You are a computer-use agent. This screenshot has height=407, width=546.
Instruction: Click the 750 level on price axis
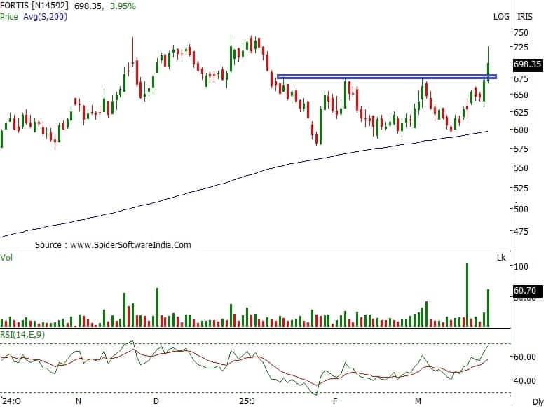pos(521,32)
